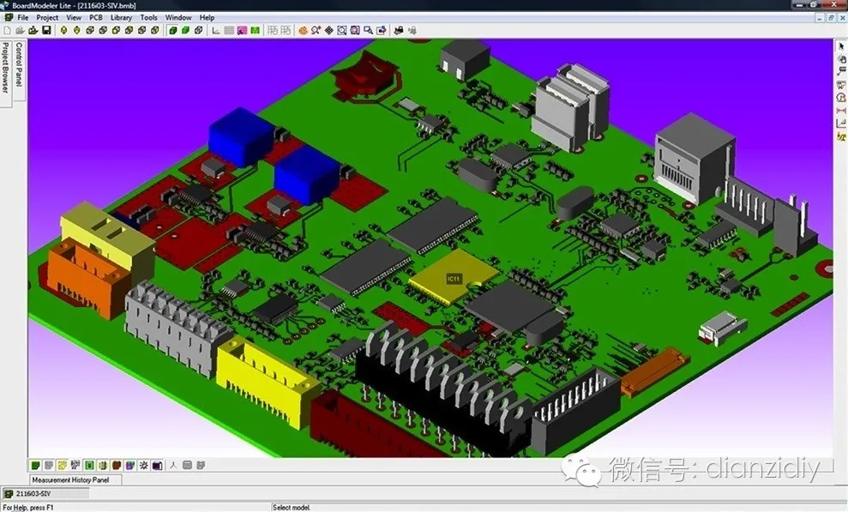Image resolution: width=848 pixels, height=512 pixels.
Task: Open the Measurement History Panel tab
Action: [75, 479]
